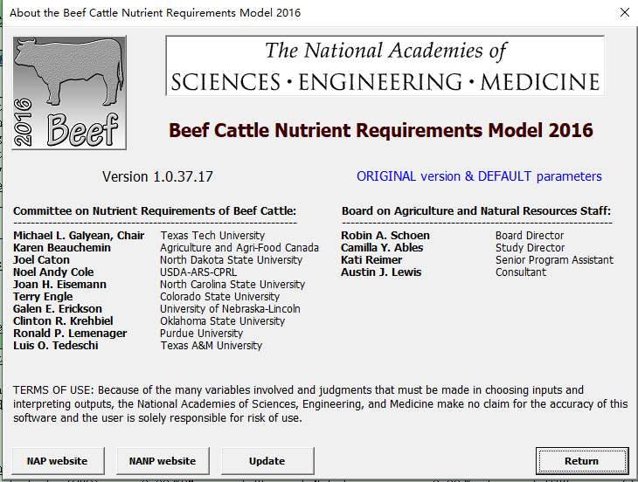Close the About dialog window

(x=625, y=12)
